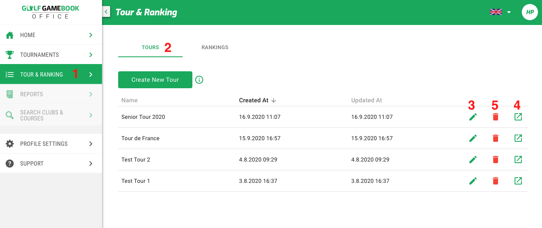This screenshot has height=228, width=542.
Task: Open the Reports menu item
Action: [x=51, y=94]
